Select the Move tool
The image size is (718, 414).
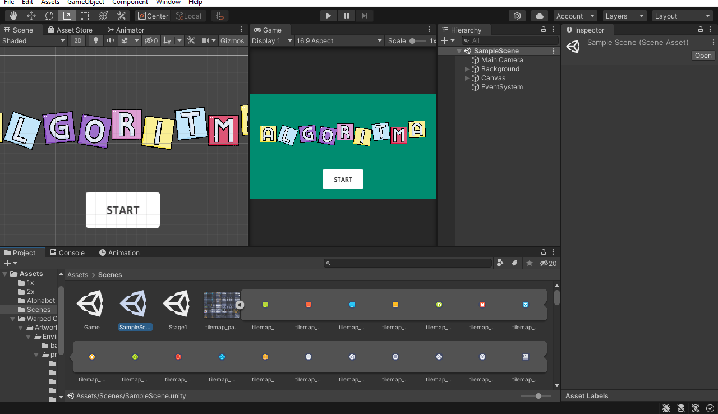[31, 16]
